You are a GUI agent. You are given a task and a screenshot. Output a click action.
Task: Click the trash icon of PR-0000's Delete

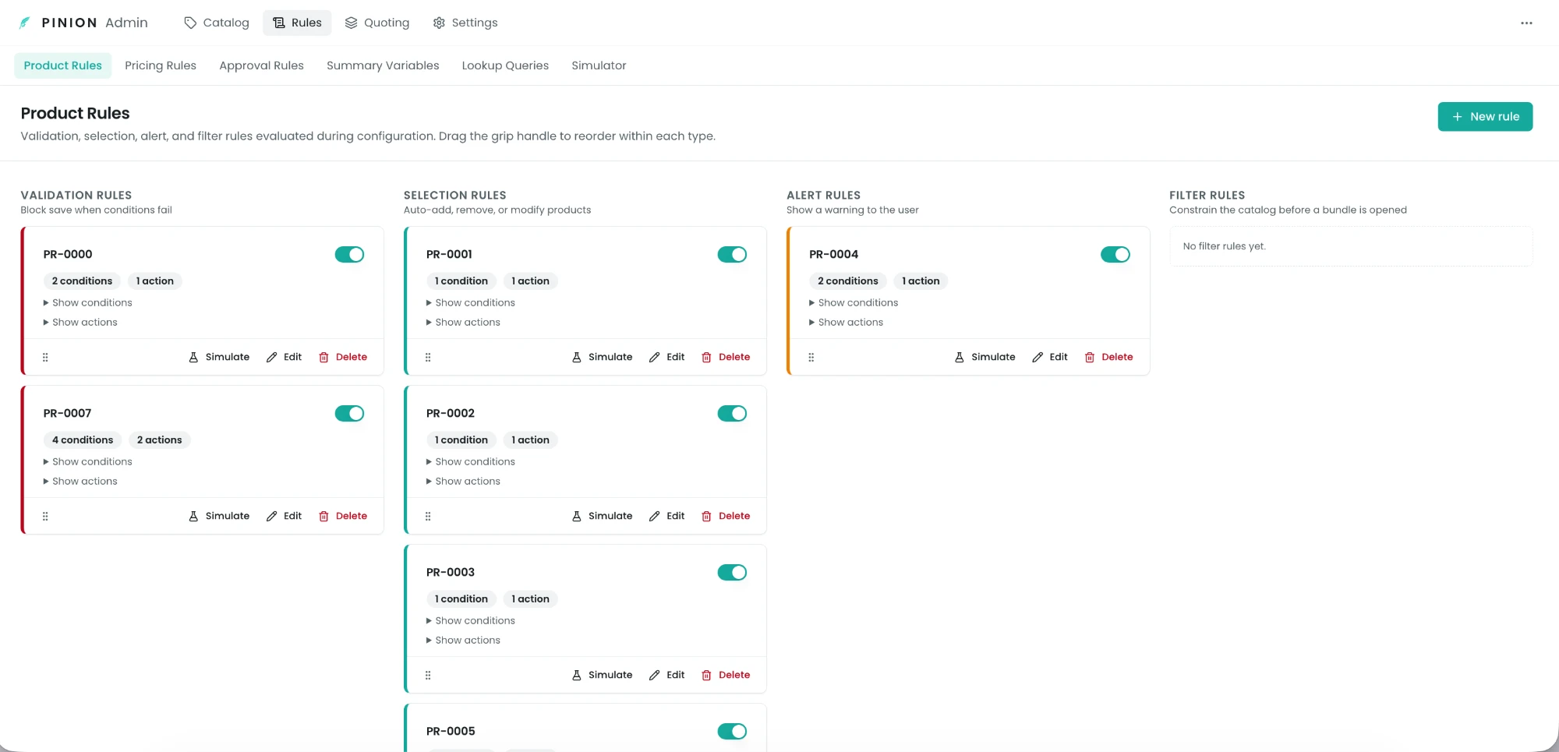(323, 357)
